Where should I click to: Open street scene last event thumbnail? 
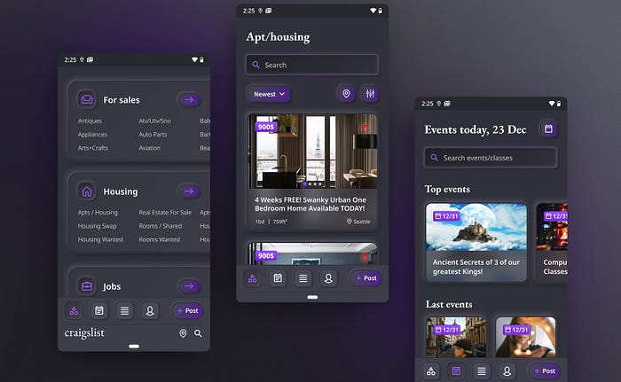(x=456, y=337)
